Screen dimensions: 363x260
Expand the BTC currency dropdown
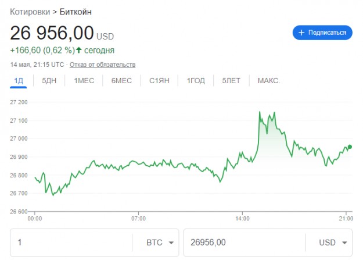[x=156, y=243]
